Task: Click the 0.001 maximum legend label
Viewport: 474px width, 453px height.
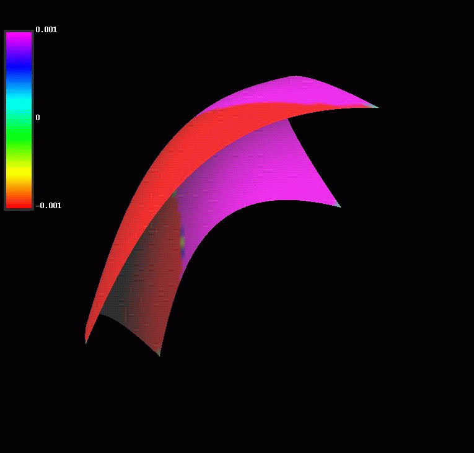Action: click(46, 30)
